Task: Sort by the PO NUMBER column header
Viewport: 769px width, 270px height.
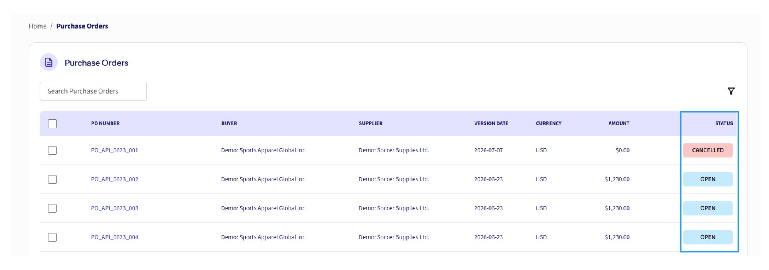Action: (105, 123)
